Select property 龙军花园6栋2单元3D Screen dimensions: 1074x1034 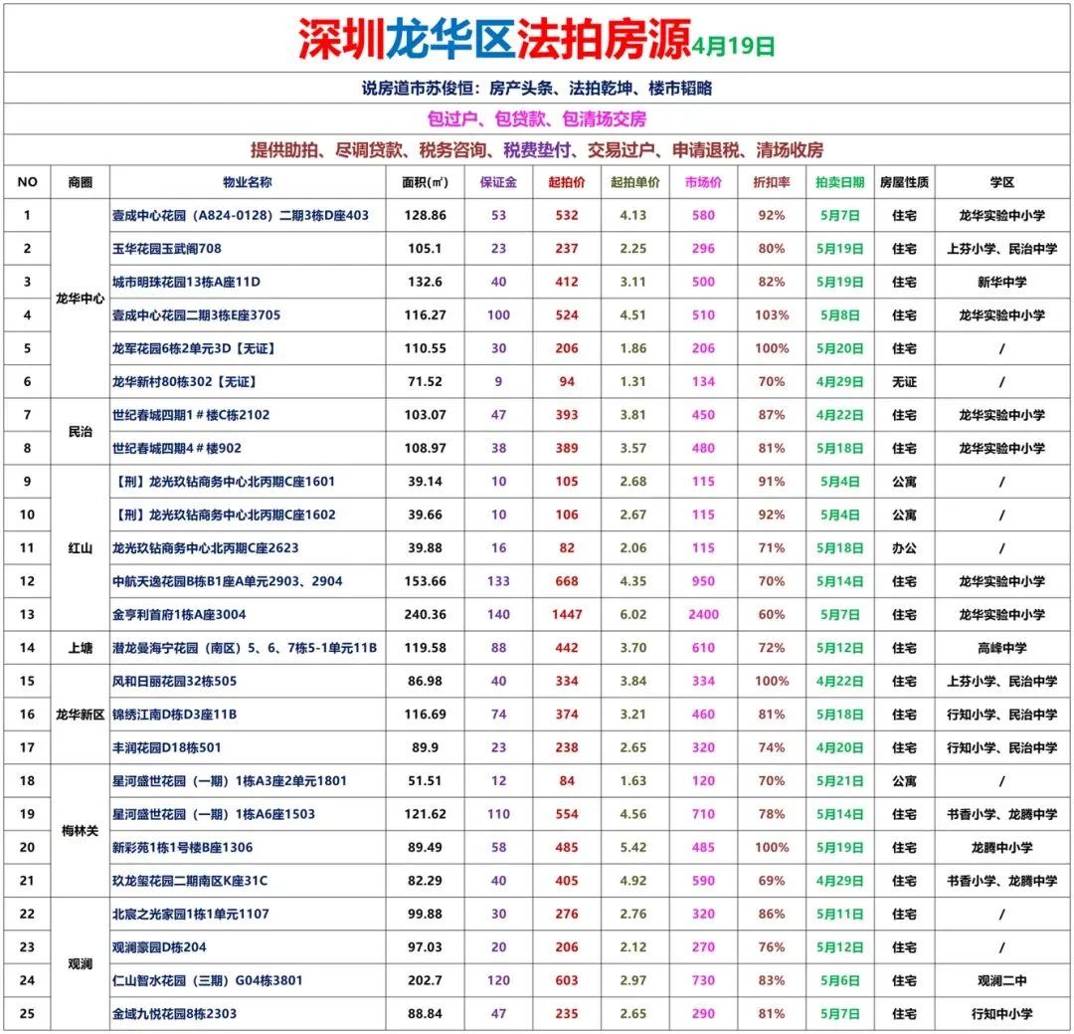[195, 348]
